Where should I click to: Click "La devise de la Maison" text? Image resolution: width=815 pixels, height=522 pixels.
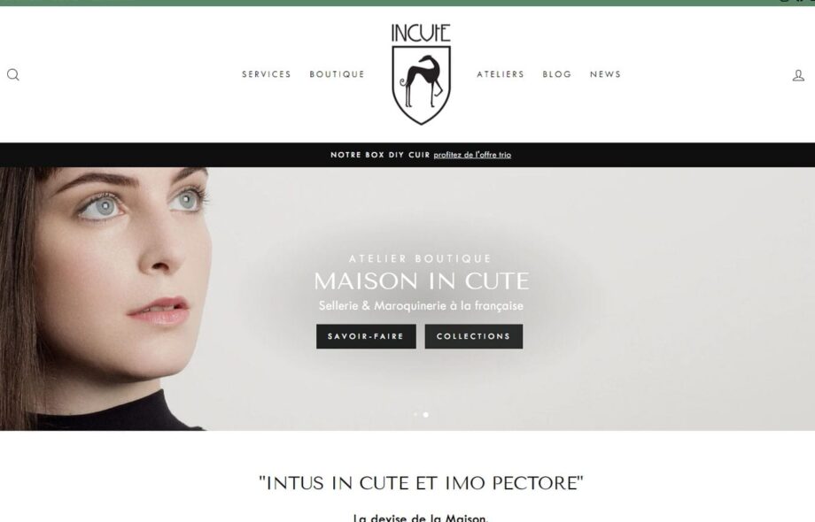click(x=421, y=518)
